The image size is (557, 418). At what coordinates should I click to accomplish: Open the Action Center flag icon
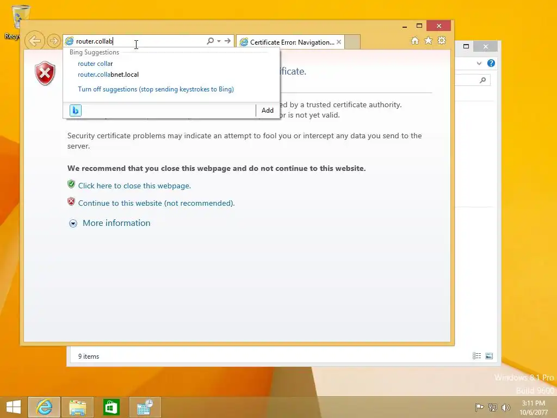[x=479, y=407]
